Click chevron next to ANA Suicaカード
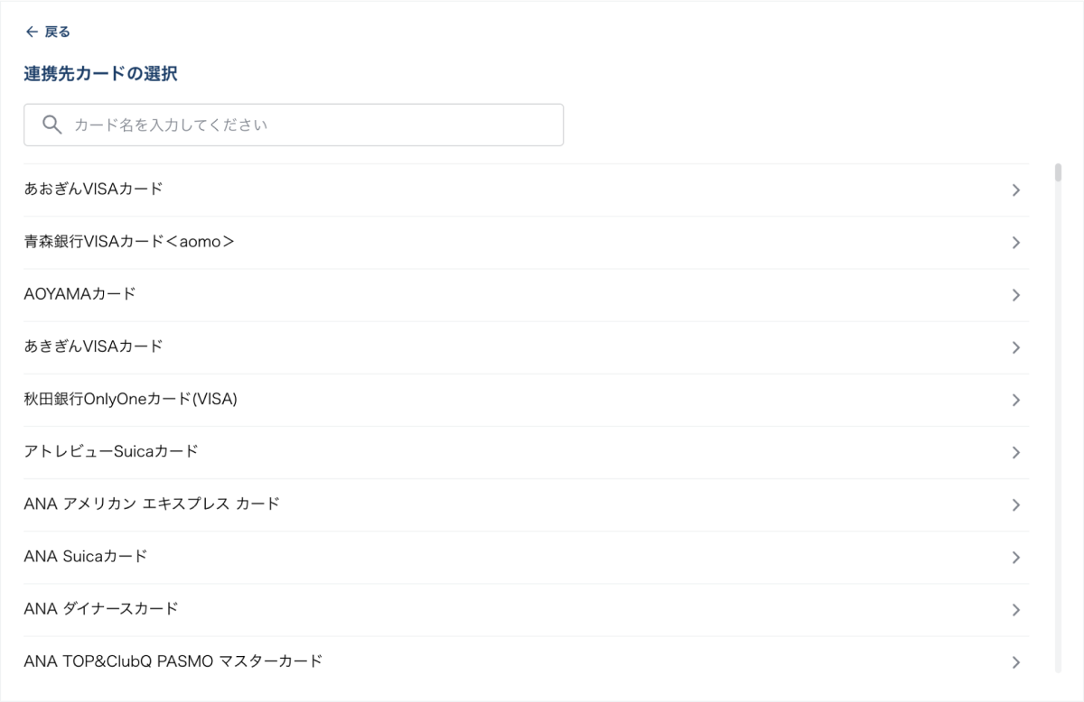Screen dimensions: 1084x702 pos(1016,557)
